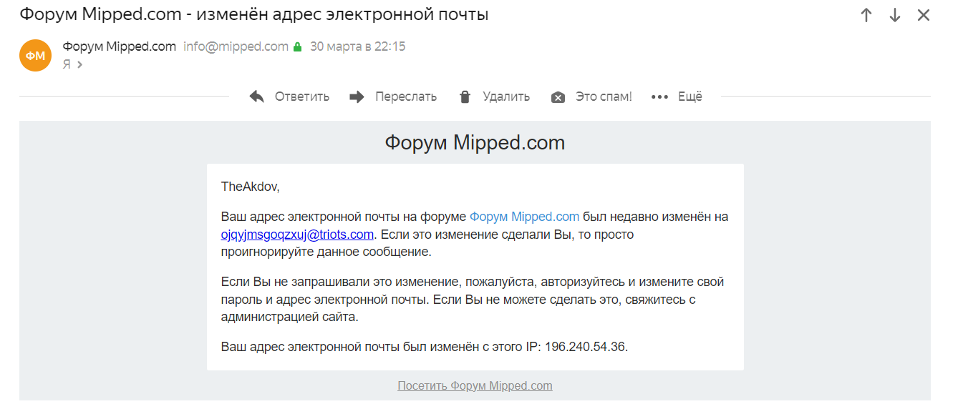Click the Удалить delete label
Viewport: 958px width, 414px height.
(x=506, y=97)
